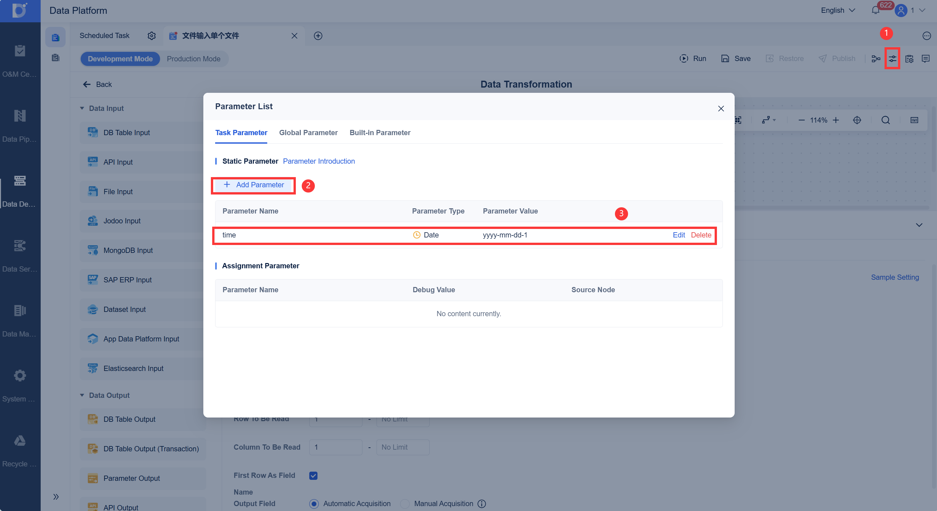The height and width of the screenshot is (511, 937).
Task: Open the parameter list settings icon
Action: point(892,59)
